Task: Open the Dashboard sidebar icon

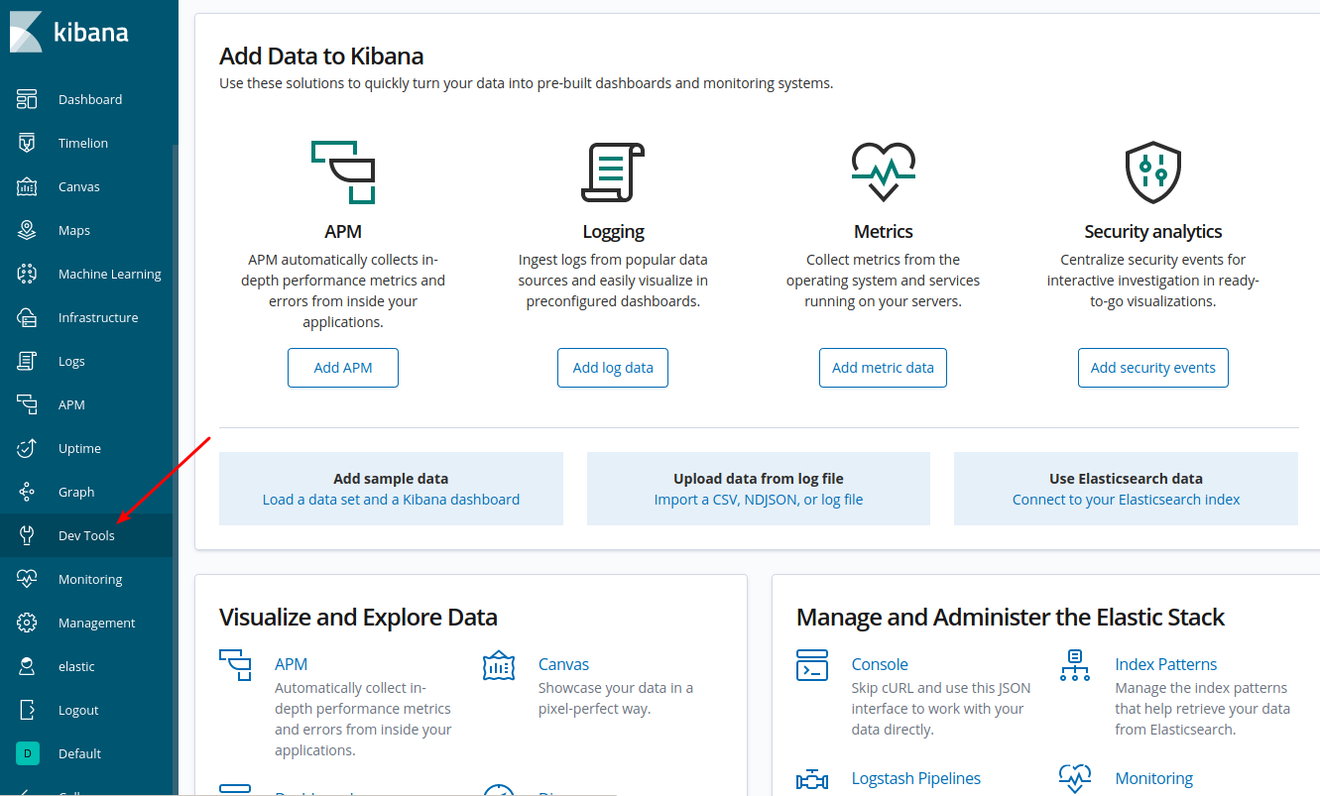Action: point(27,99)
